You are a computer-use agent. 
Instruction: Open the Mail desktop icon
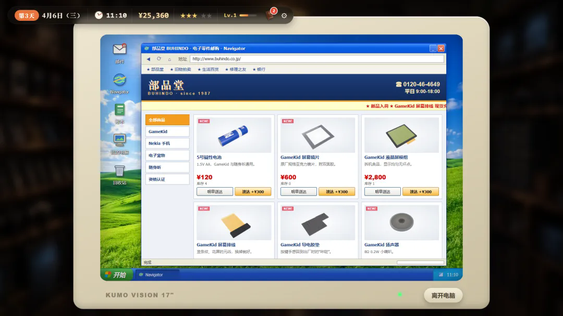(119, 49)
